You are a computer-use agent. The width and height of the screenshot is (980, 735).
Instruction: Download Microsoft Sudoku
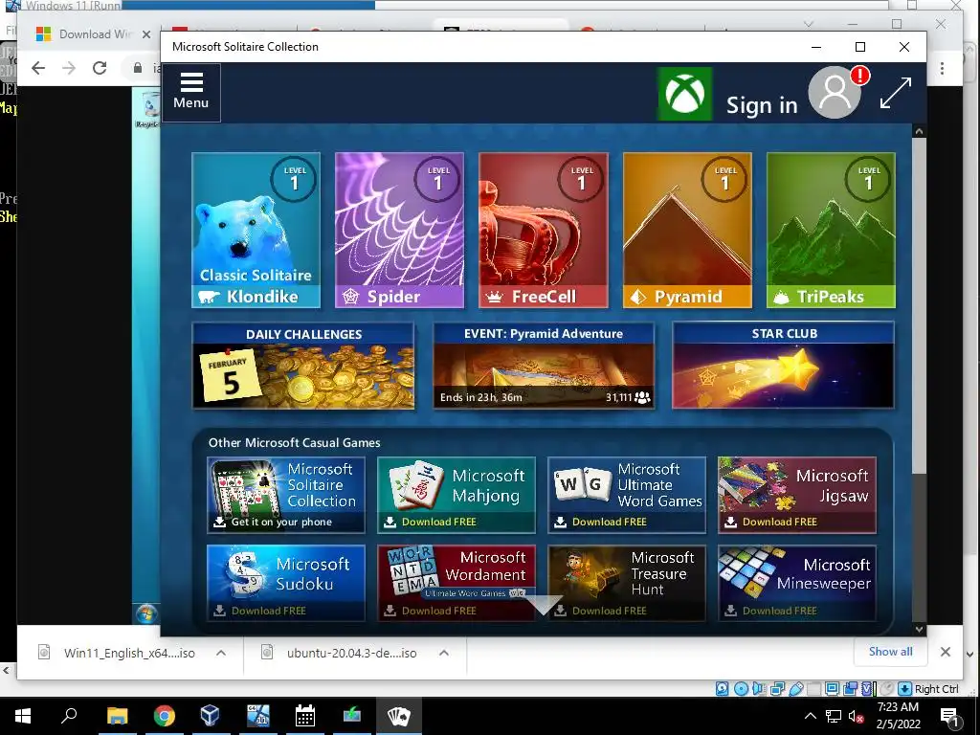(286, 583)
